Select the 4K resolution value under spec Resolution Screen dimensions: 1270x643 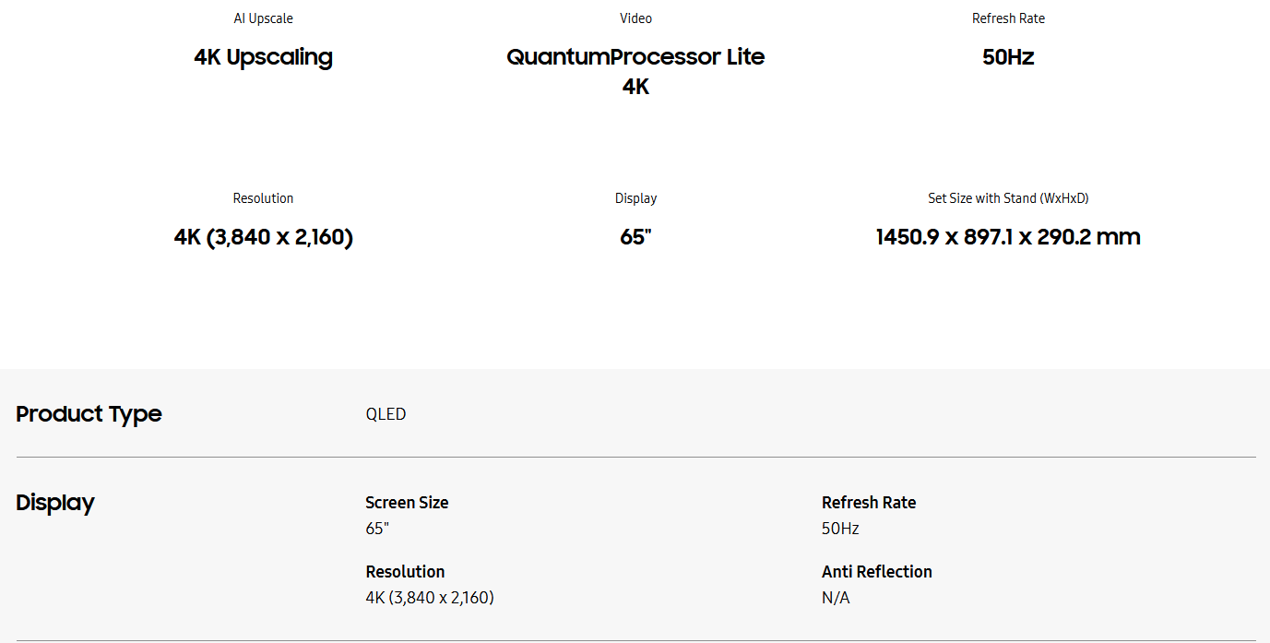pyautogui.click(x=430, y=598)
